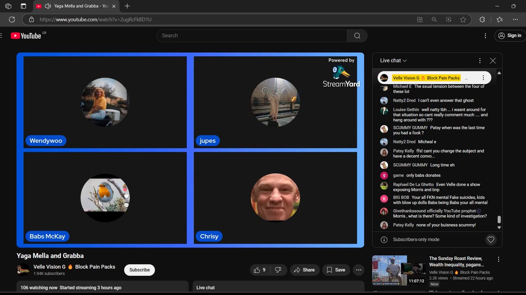Select the Yaga Mella and Grabba tab

(x=76, y=6)
